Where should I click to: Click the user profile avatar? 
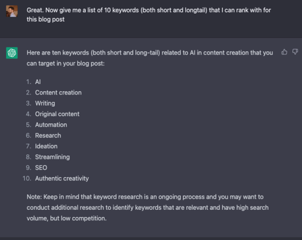(x=12, y=11)
